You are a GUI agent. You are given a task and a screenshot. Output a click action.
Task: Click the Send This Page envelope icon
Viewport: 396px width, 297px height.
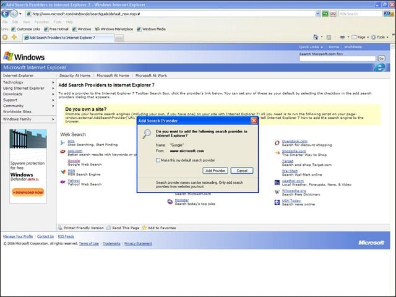(109, 228)
